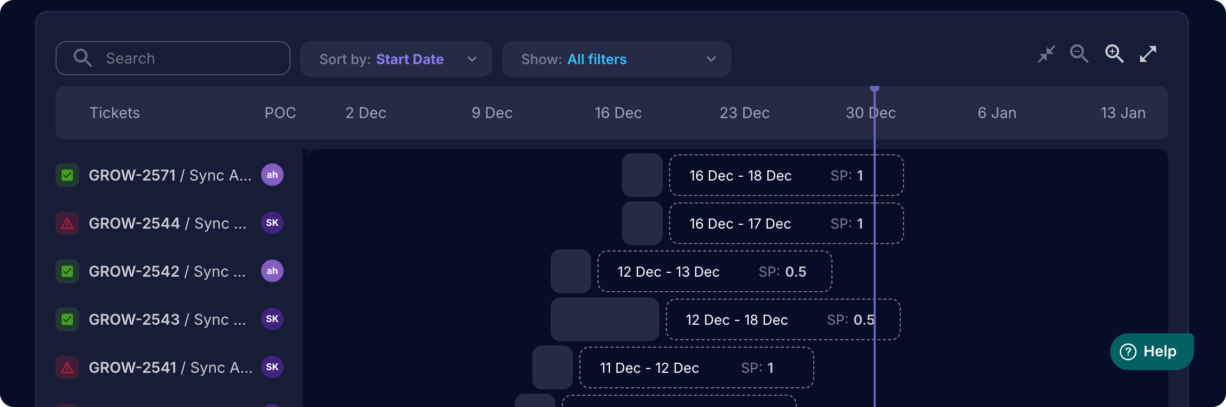The image size is (1226, 407).
Task: Click SK avatar on GROW-2543 row
Action: pyautogui.click(x=272, y=319)
